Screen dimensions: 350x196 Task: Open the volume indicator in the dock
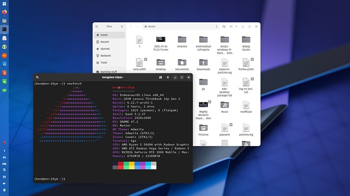(4, 183)
